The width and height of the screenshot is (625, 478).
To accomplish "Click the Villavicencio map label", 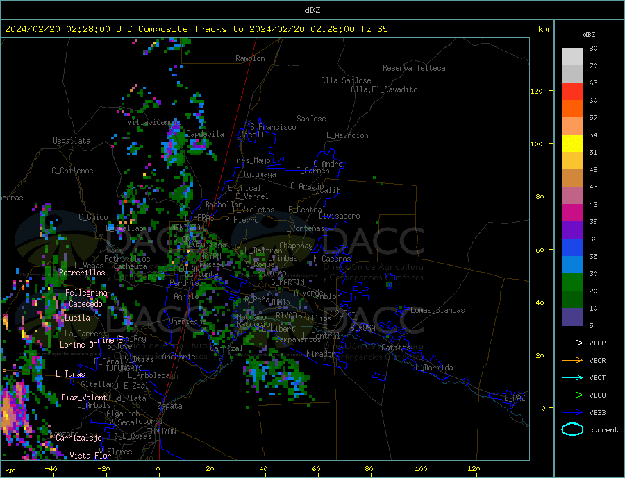I will (x=154, y=122).
